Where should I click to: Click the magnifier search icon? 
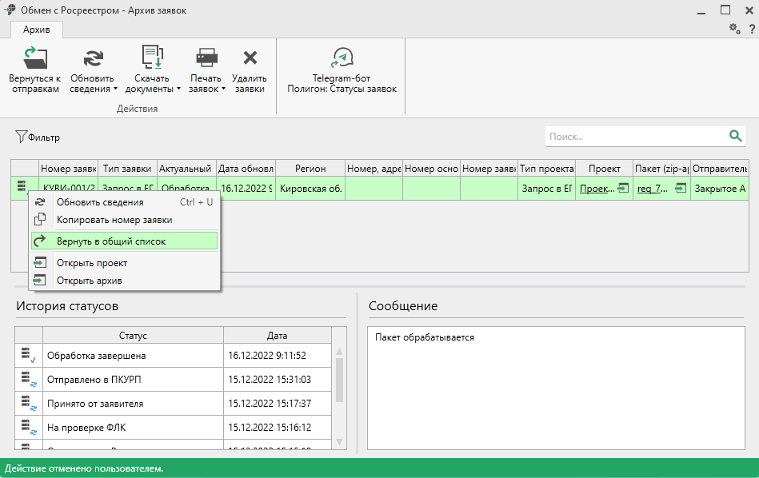tap(735, 137)
